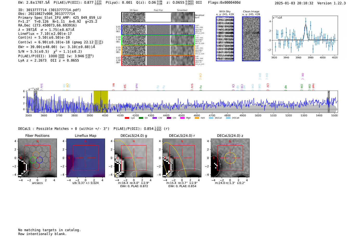This screenshot has height=248, width=364.
Task: Open the DECaLS r-band cutout image
Action: pyautogui.click(x=182, y=158)
